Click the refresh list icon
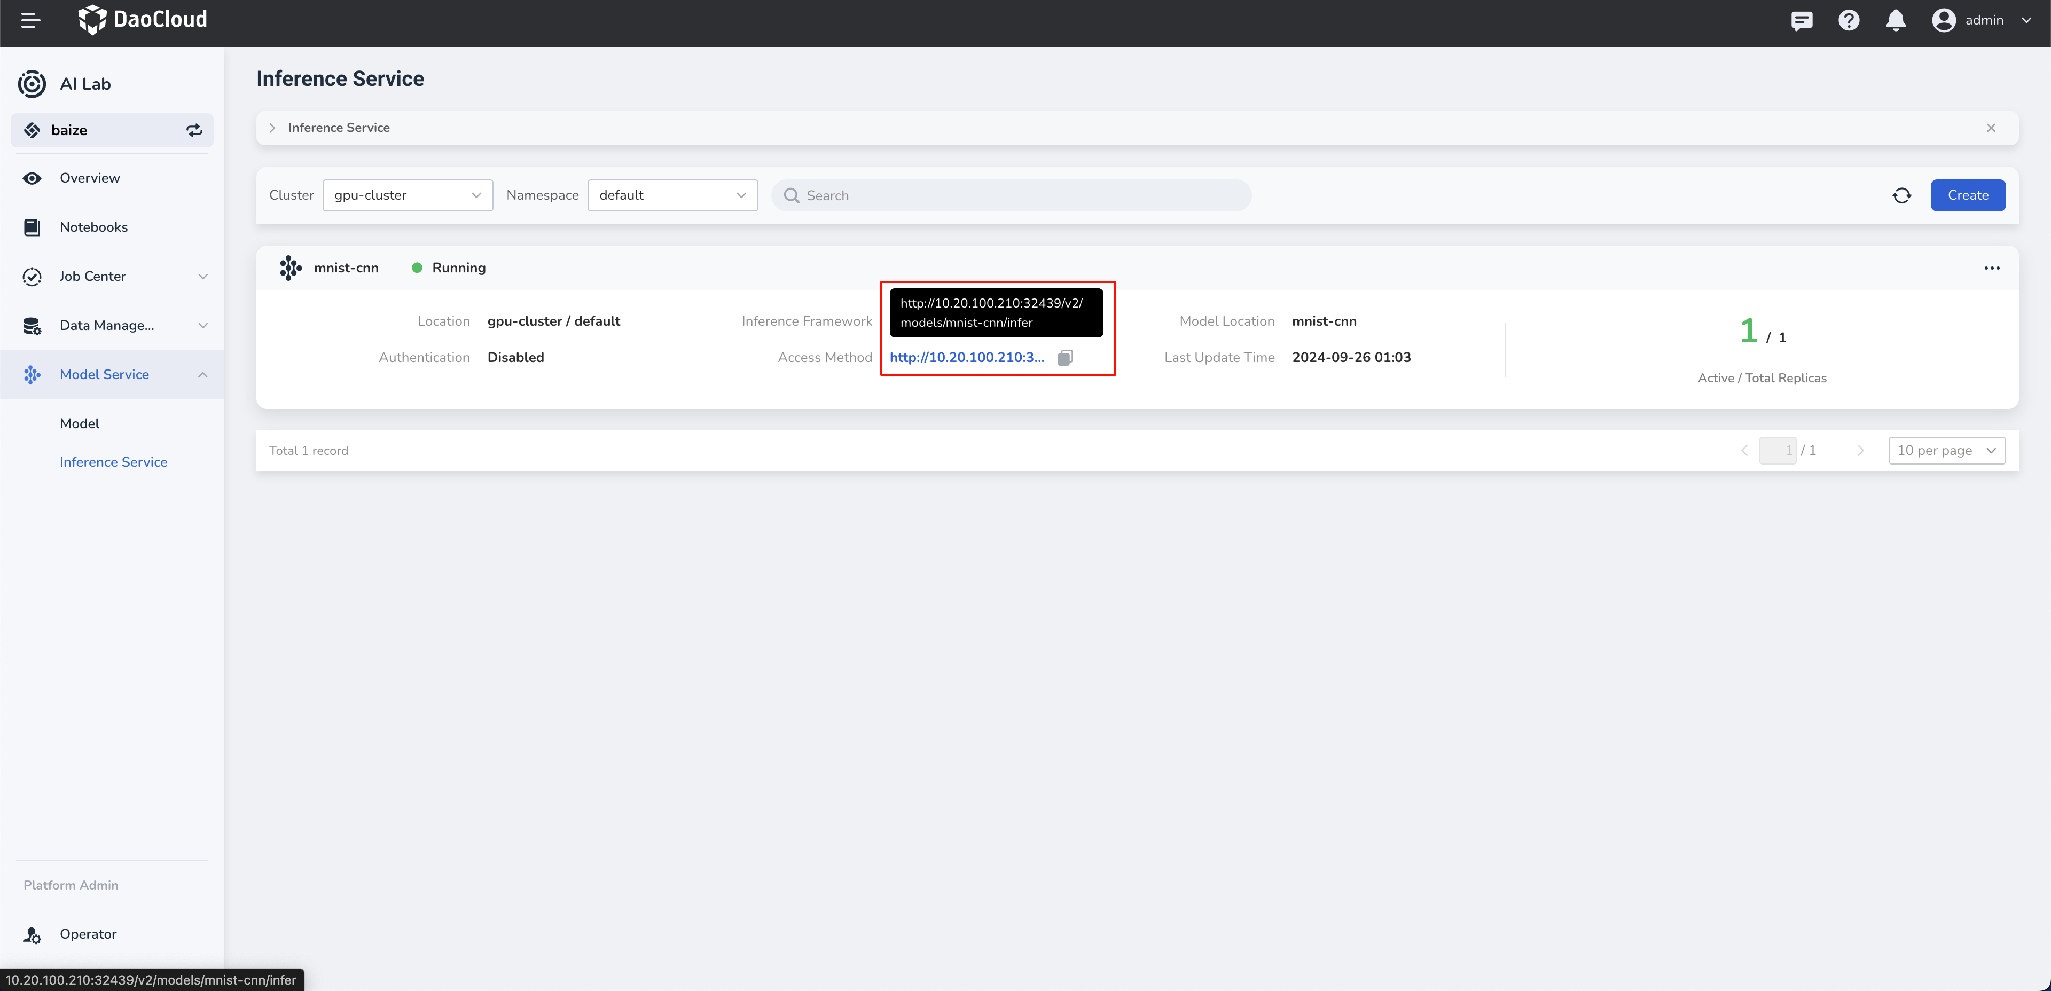The width and height of the screenshot is (2051, 991). point(1901,195)
